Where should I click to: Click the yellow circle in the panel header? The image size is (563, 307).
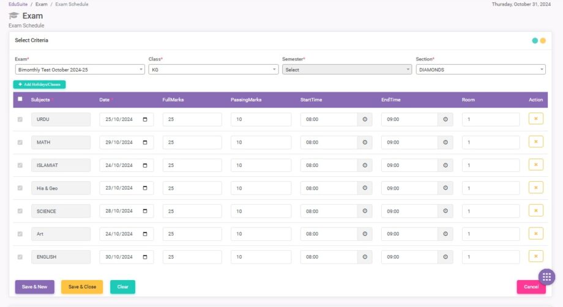point(543,41)
